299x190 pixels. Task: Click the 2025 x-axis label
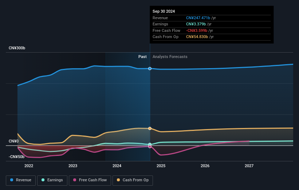coord(161,166)
